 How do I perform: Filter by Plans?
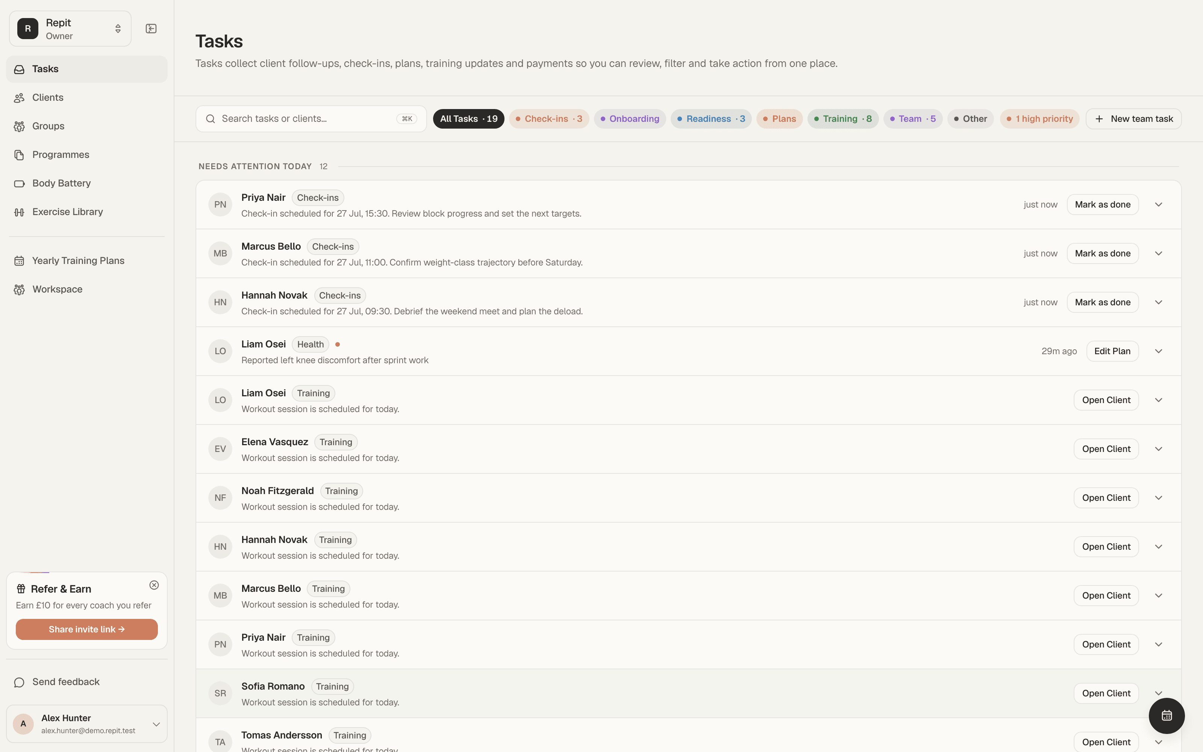[x=779, y=119]
